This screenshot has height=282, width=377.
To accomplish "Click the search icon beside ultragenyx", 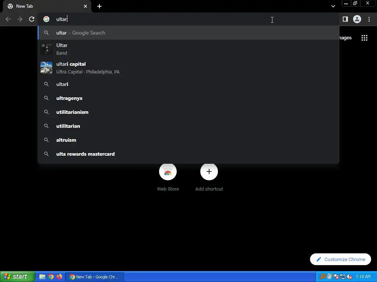I will pyautogui.click(x=46, y=98).
